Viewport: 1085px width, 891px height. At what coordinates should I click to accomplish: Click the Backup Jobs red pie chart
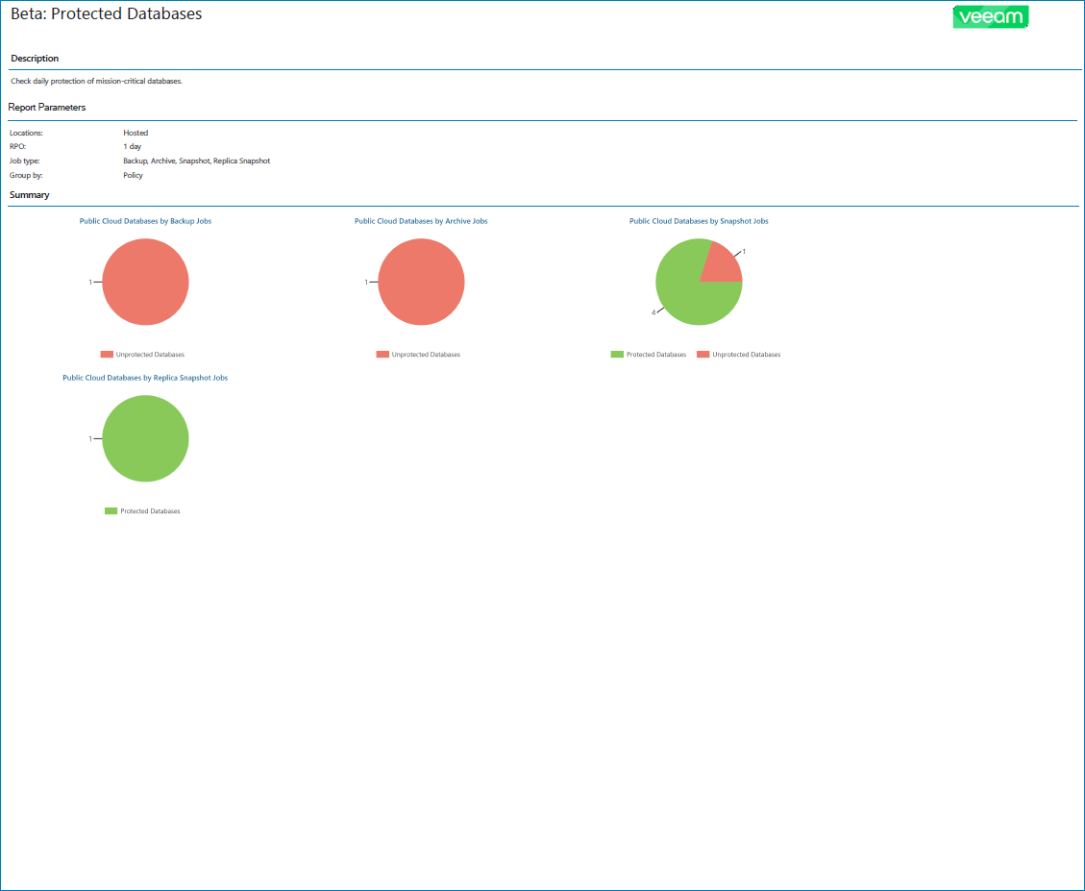[x=145, y=282]
